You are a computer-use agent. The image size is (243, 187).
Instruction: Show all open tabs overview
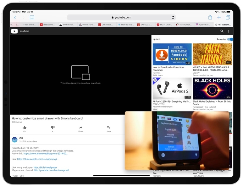coord(228,18)
